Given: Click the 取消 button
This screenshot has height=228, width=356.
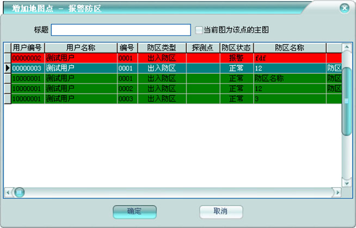Looking at the screenshot, I should pos(220,211).
